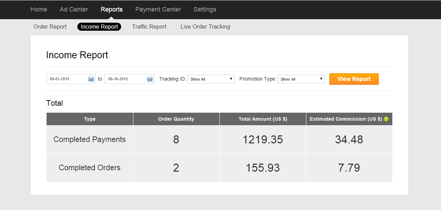The image size is (441, 210).
Task: Click the order quantity value 8
Action: pos(176,140)
